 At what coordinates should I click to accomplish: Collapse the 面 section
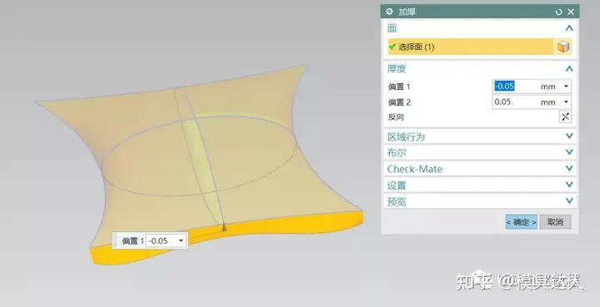569,28
